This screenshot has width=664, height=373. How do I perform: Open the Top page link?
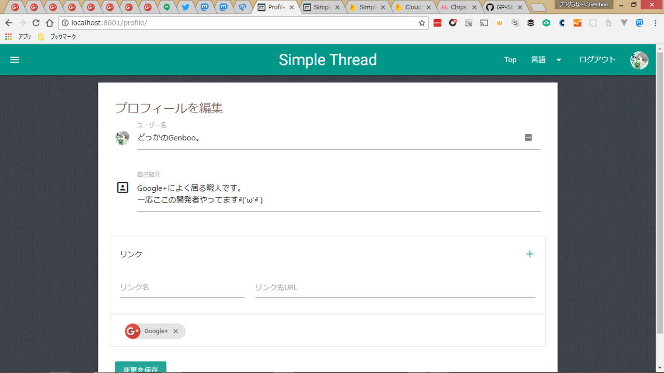510,60
